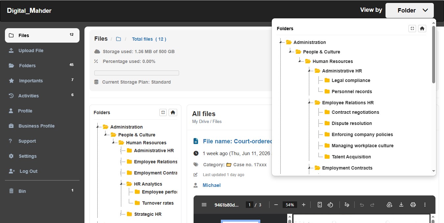
Task: Click the 54% zoom level field
Action: tap(290, 205)
